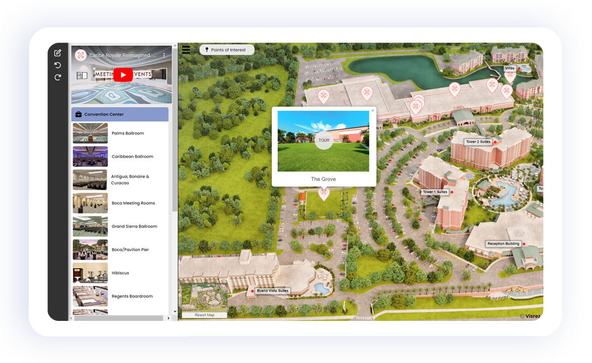This screenshot has width=592, height=363.
Task: Select Grand Sierra Ballroom text label
Action: tap(134, 226)
